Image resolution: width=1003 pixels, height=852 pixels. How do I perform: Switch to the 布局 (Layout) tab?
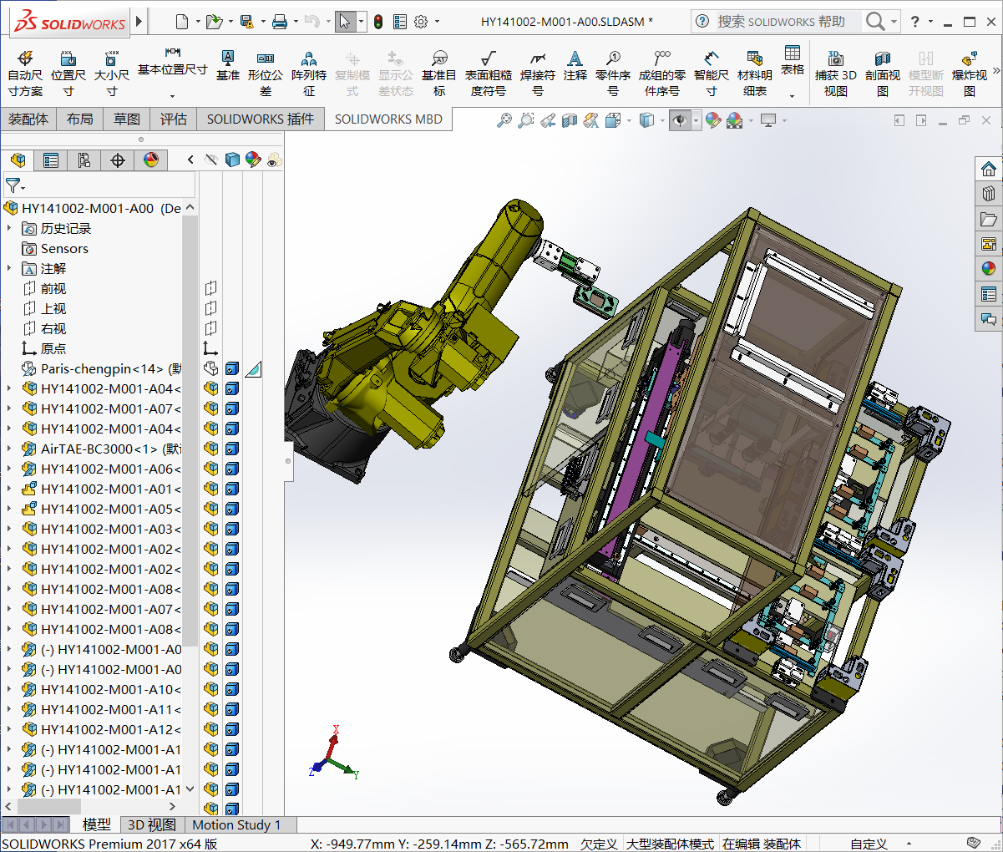pos(80,119)
